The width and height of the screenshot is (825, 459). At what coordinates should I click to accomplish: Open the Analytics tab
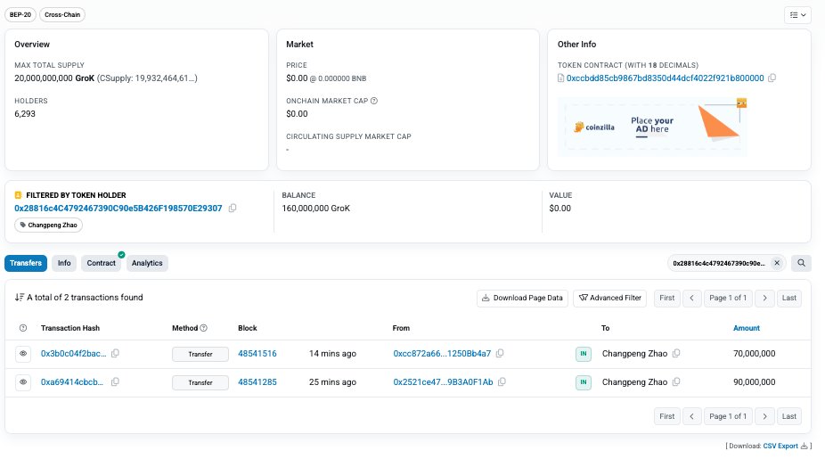[x=147, y=263]
